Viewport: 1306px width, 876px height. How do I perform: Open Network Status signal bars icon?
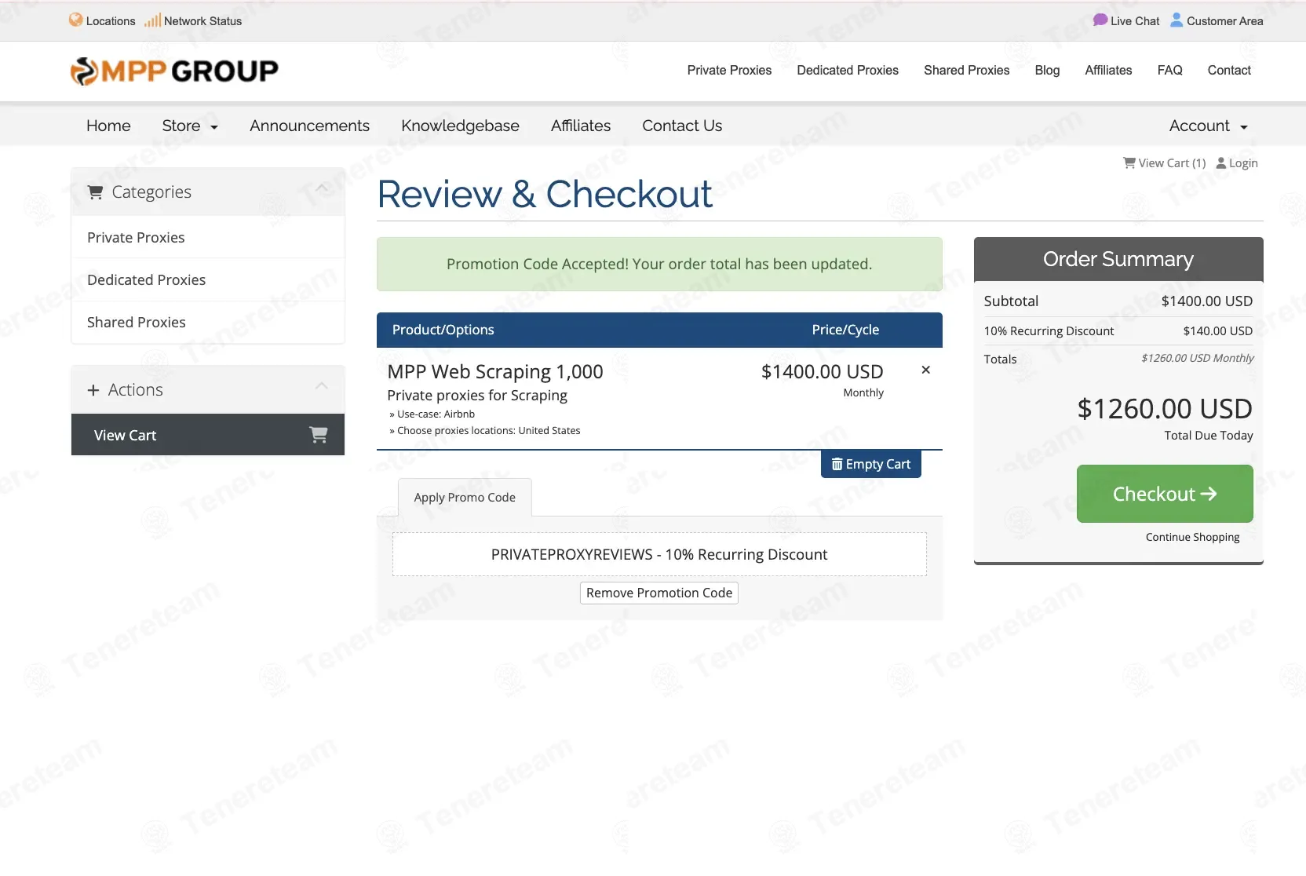pyautogui.click(x=152, y=20)
